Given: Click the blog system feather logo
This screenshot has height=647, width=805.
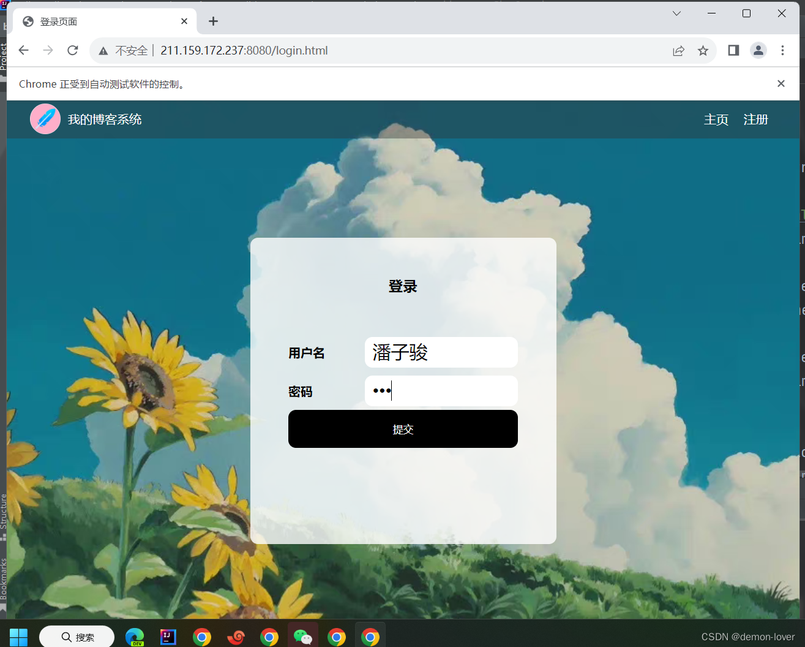Looking at the screenshot, I should tap(45, 119).
